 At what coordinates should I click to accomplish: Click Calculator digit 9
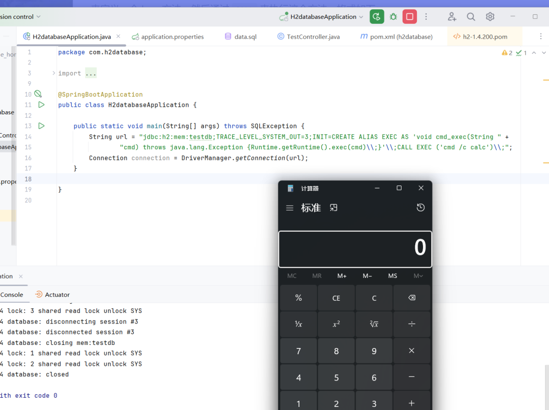pos(374,351)
